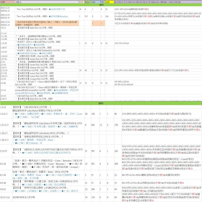Select the cell with value 330

(118, 125)
